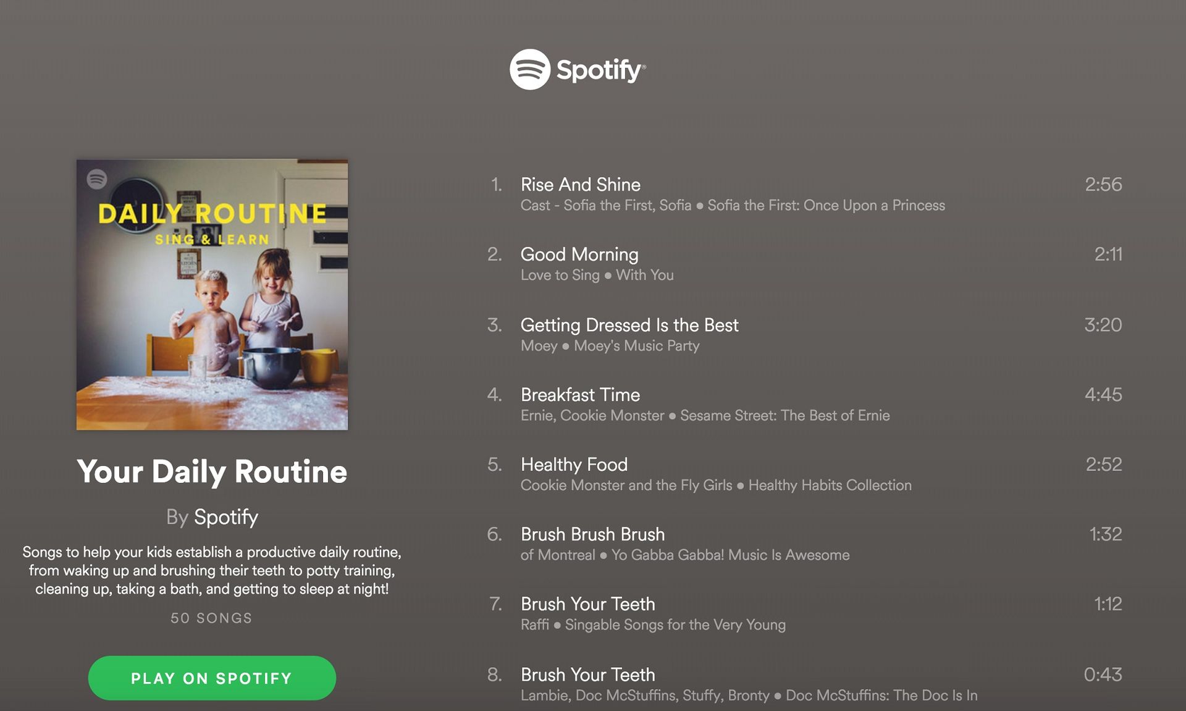Click the 'Lambie, Doc McStuffins, Stuffy, Bronty' line
The height and width of the screenshot is (711, 1186).
click(644, 696)
